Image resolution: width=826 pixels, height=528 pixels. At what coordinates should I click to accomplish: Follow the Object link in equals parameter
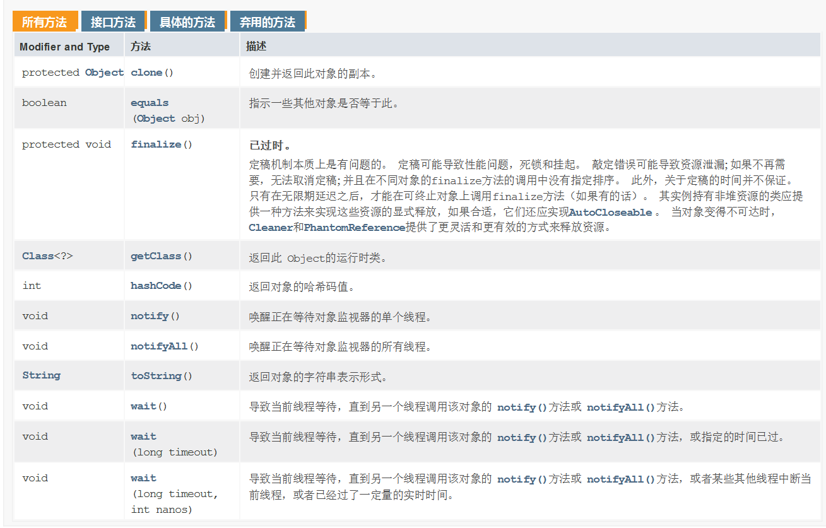[x=156, y=118]
